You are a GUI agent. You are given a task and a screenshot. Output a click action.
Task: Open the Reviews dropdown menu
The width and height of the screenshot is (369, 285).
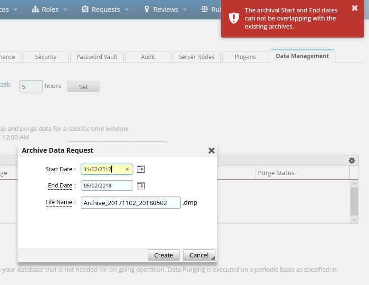(x=165, y=10)
